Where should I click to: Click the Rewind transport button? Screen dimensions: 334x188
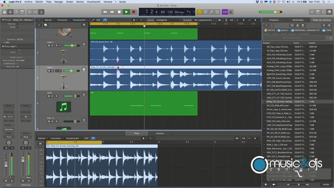[105, 12]
